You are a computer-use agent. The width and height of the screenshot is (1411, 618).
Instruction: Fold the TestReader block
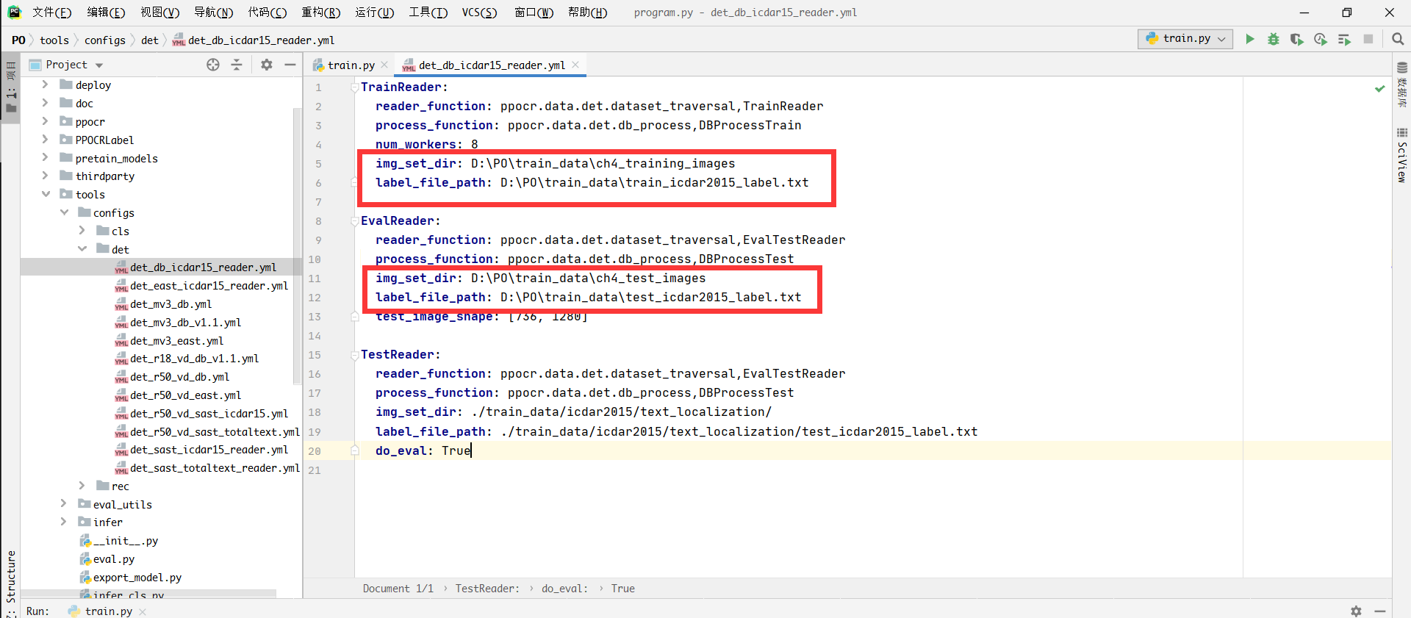[x=355, y=354]
